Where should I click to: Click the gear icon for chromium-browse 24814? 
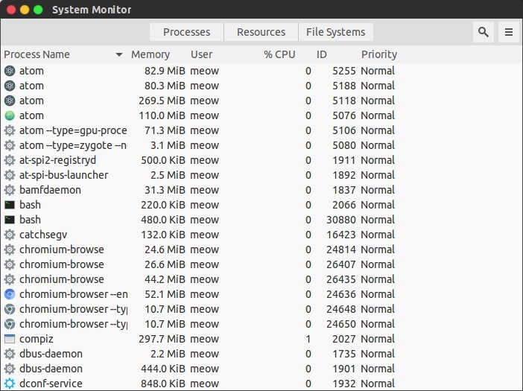[10, 249]
